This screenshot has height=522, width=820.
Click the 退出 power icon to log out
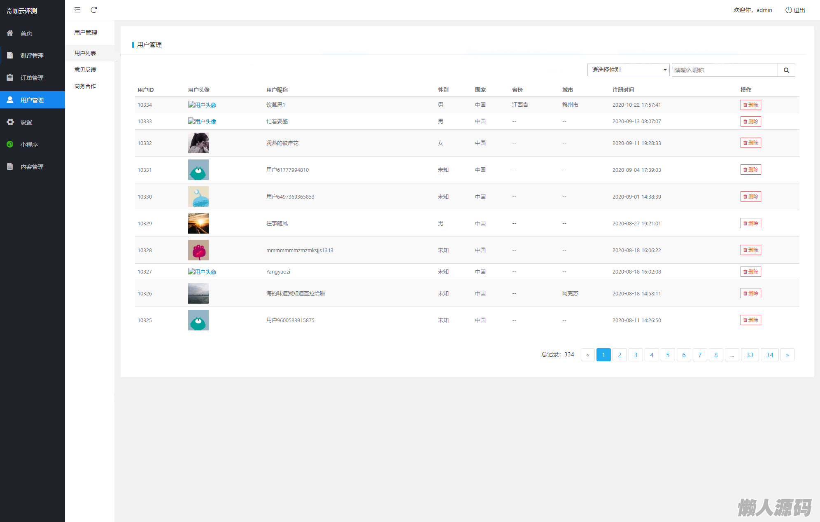788,10
